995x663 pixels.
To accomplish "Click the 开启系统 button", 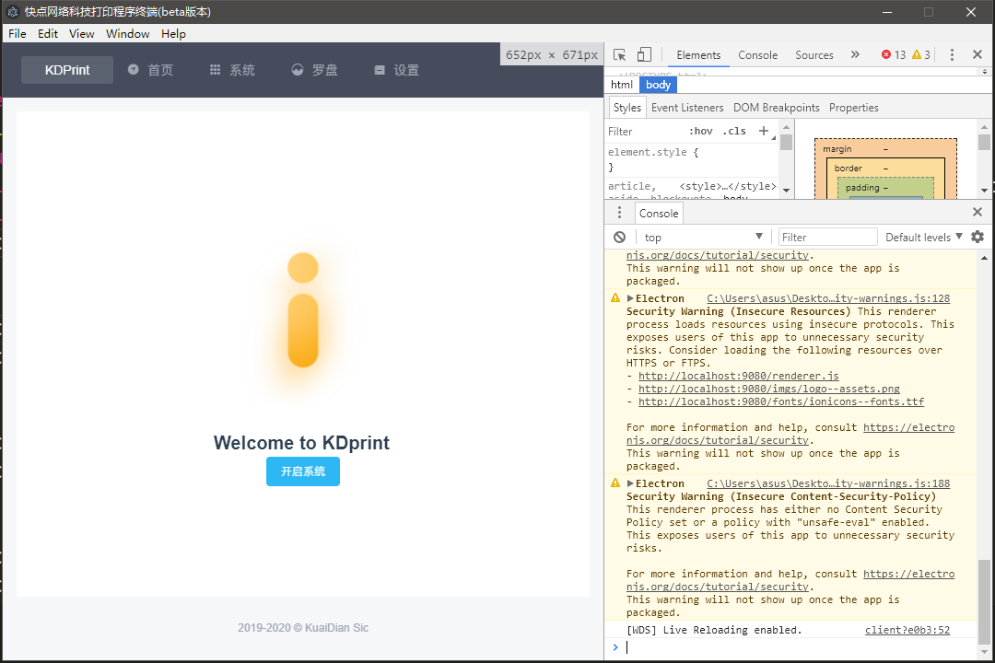I will 303,471.
